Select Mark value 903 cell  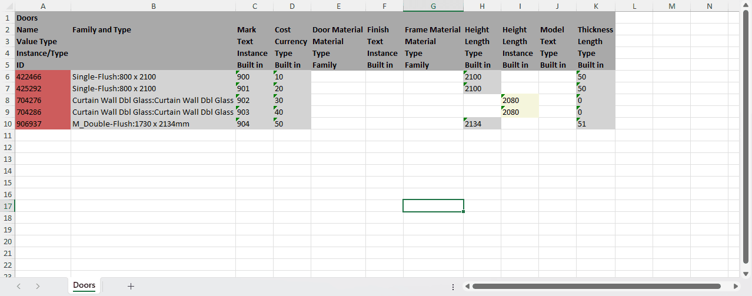[x=254, y=112]
